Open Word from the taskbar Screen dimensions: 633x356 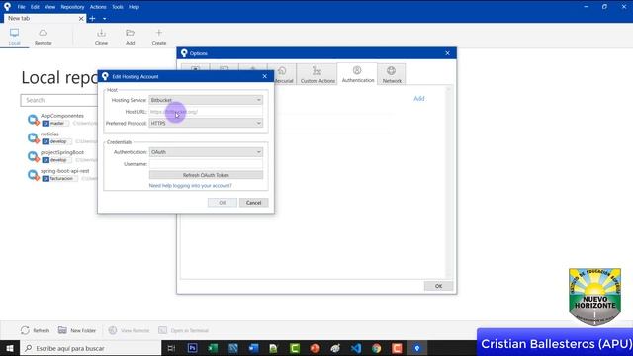point(253,348)
